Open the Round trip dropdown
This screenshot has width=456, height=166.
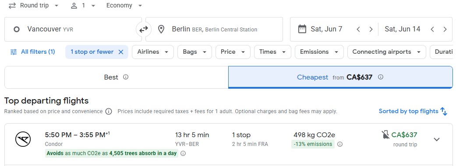33,6
